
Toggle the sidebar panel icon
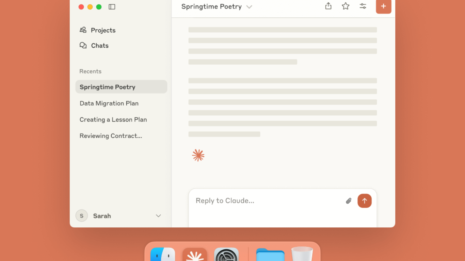[112, 7]
